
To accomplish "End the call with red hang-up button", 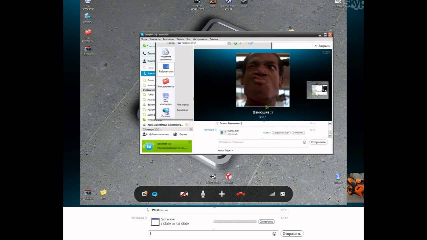I will 241,194.
